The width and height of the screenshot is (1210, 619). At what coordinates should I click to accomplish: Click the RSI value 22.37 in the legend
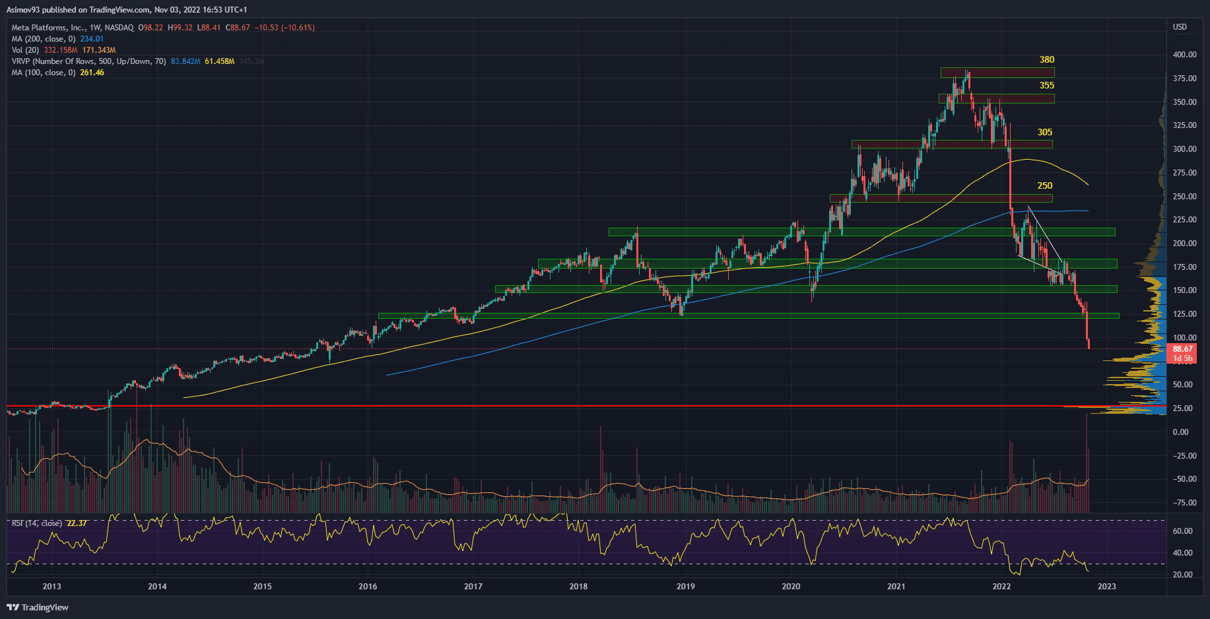77,523
